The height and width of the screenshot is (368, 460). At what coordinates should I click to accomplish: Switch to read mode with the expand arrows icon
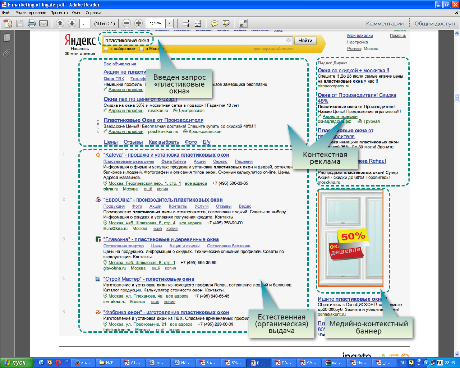click(243, 23)
